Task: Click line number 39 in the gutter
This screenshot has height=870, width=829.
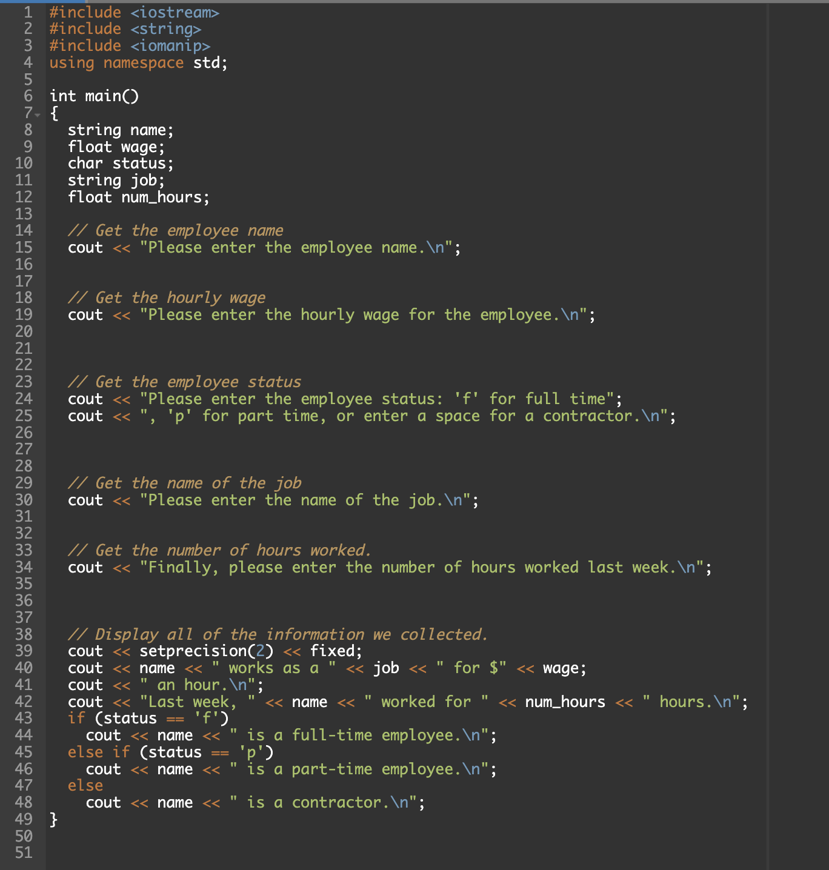Action: click(24, 651)
